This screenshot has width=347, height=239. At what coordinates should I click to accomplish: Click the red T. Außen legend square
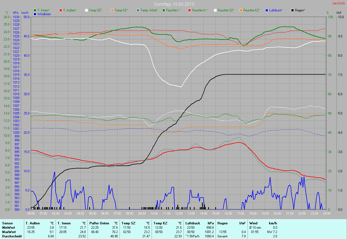click(x=61, y=10)
